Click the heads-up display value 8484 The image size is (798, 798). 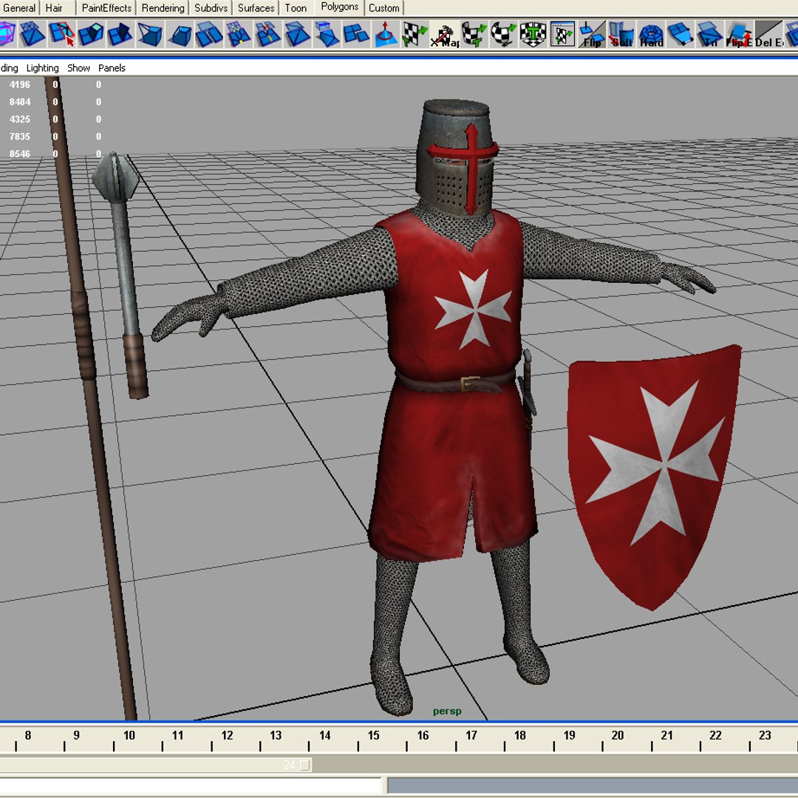point(20,102)
